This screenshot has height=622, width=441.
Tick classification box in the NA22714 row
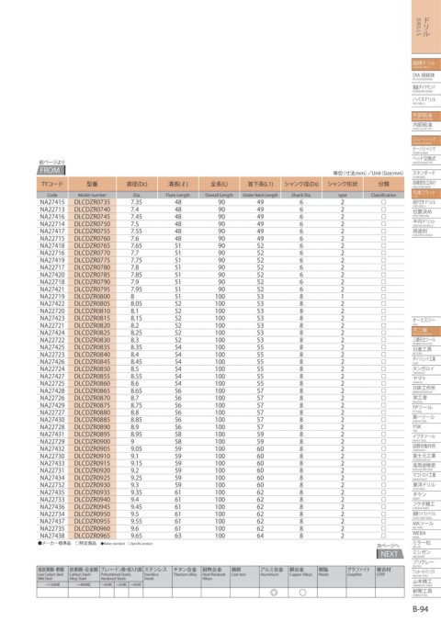(383, 224)
